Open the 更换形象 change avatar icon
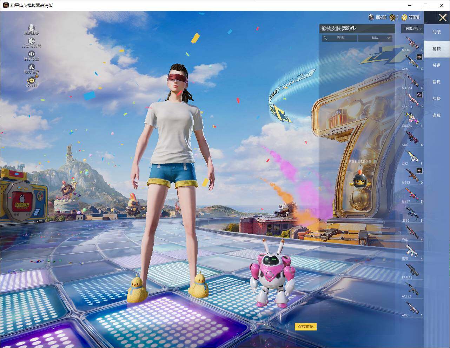This screenshot has height=348, width=450. point(32,28)
